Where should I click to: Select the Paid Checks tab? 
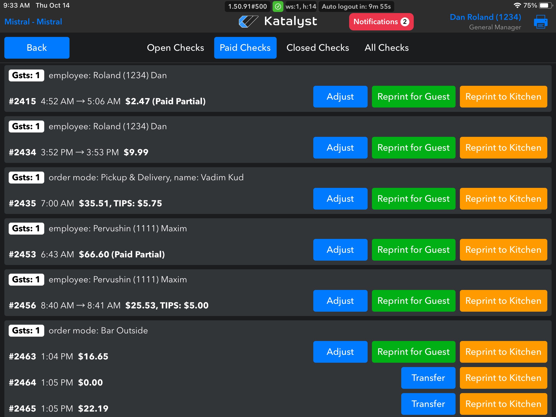click(x=245, y=48)
